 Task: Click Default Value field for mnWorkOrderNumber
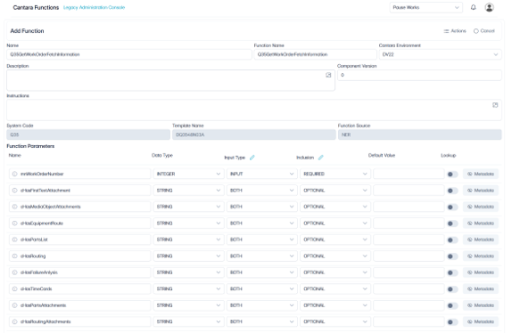point(409,174)
